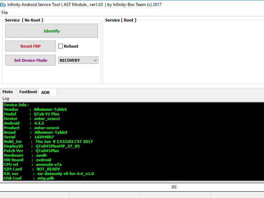Click the USB Conf 'mtp,adb' value
This screenshot has height=198, width=264.
(x=46, y=178)
